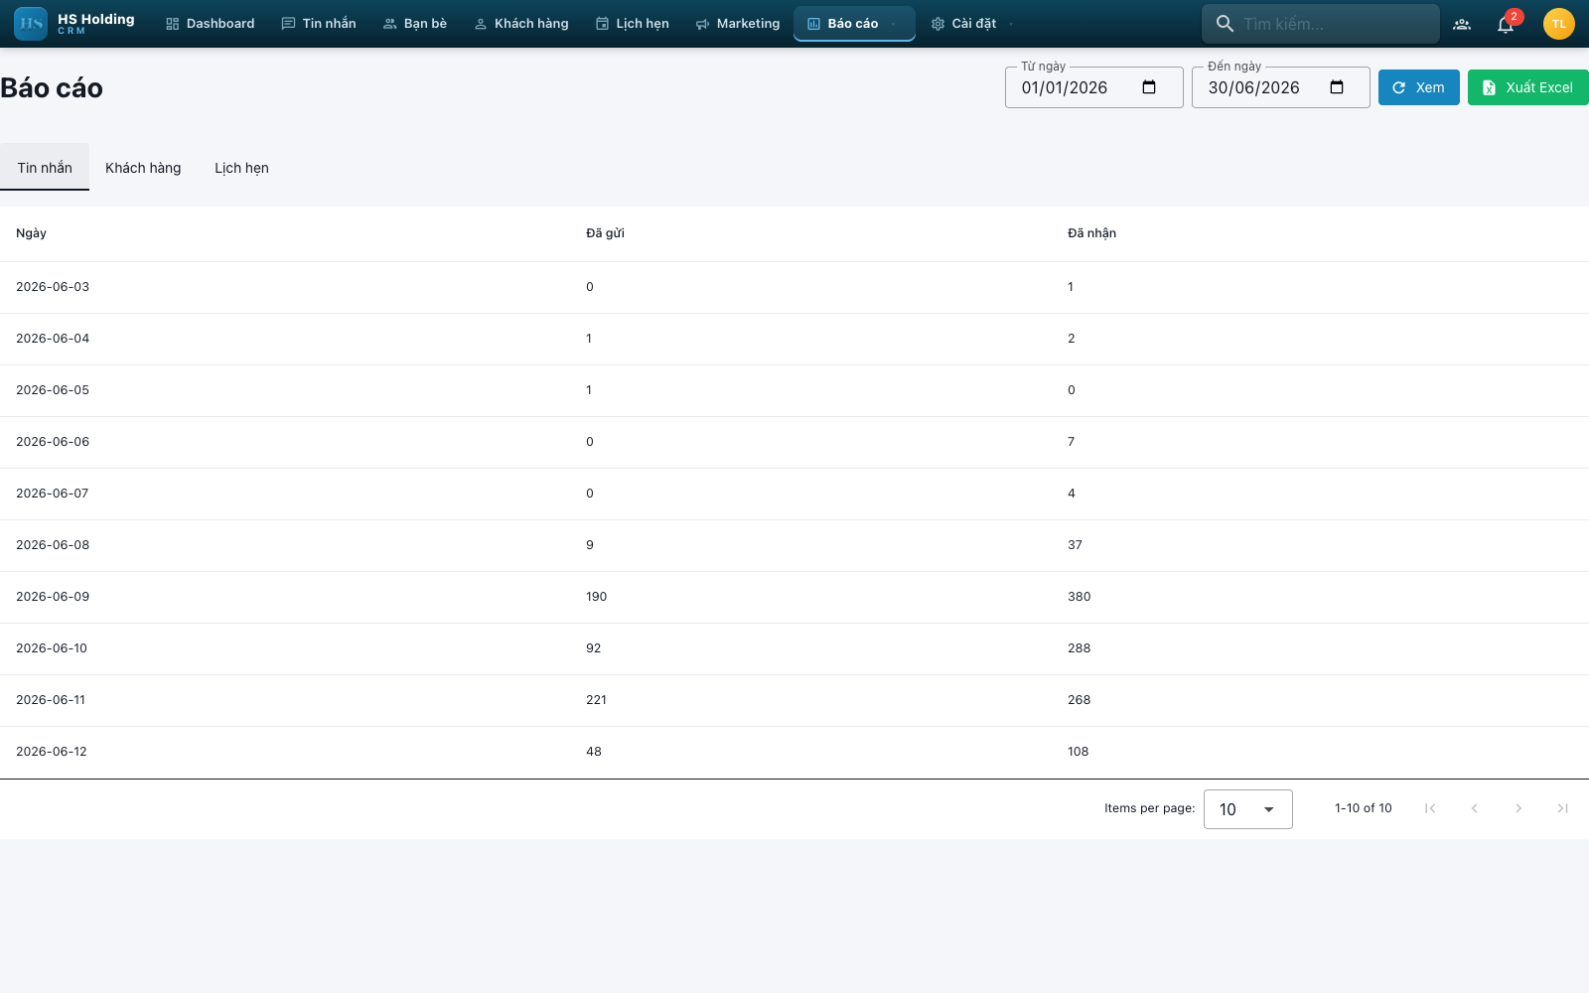
Task: Select the 2026-06-12 row date
Action: 52,752
